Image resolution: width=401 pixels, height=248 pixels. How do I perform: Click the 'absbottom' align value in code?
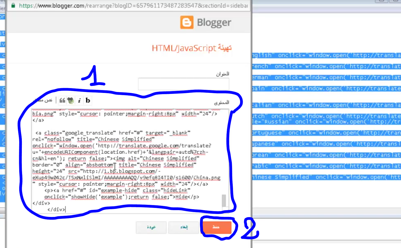coord(100,165)
